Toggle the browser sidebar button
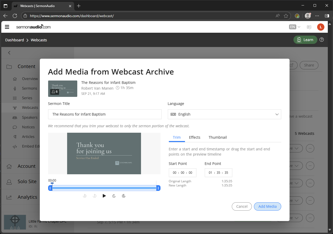Viewport: 333px width, 234px height. (327, 16)
